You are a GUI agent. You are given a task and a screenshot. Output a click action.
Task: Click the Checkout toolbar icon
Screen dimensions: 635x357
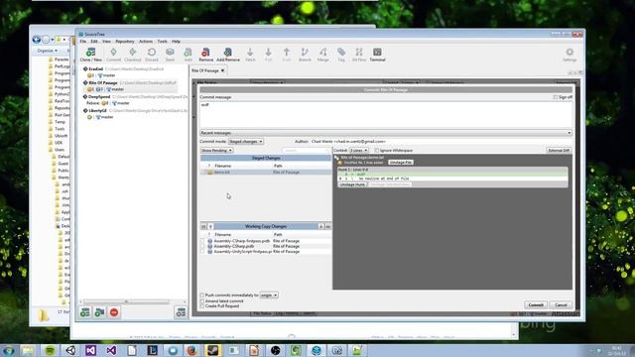132,54
